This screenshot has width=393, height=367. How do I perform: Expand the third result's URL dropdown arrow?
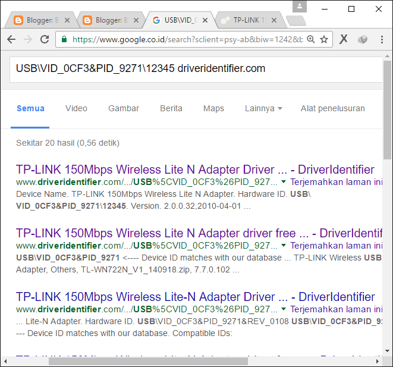[x=284, y=309]
